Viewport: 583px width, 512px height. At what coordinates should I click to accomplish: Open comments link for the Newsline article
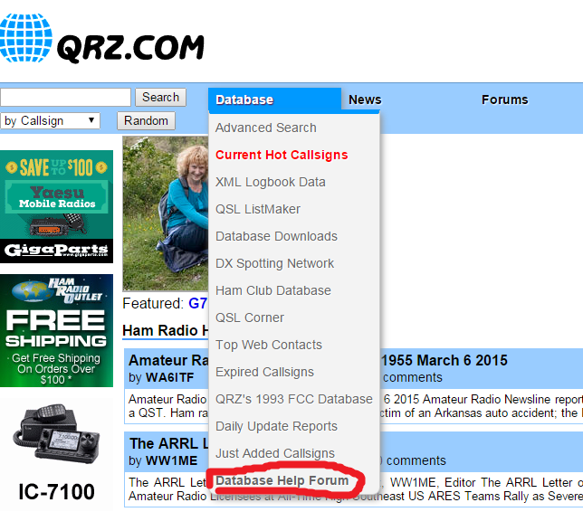[413, 377]
